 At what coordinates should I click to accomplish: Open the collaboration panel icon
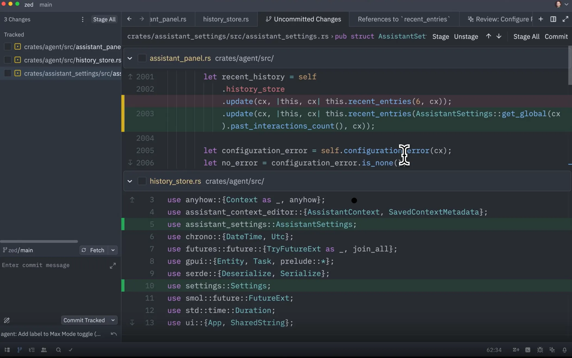44,350
